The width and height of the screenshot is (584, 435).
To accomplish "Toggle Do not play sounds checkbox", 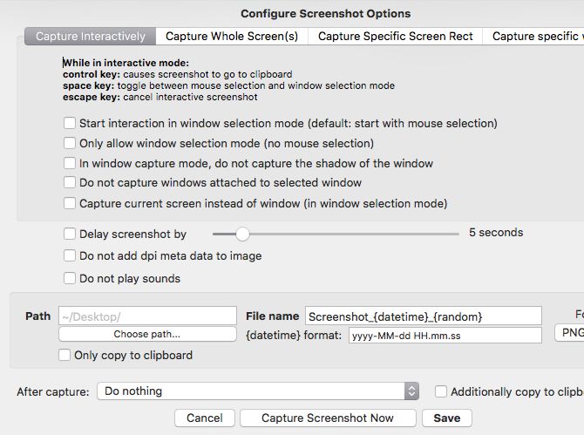I will tap(71, 279).
